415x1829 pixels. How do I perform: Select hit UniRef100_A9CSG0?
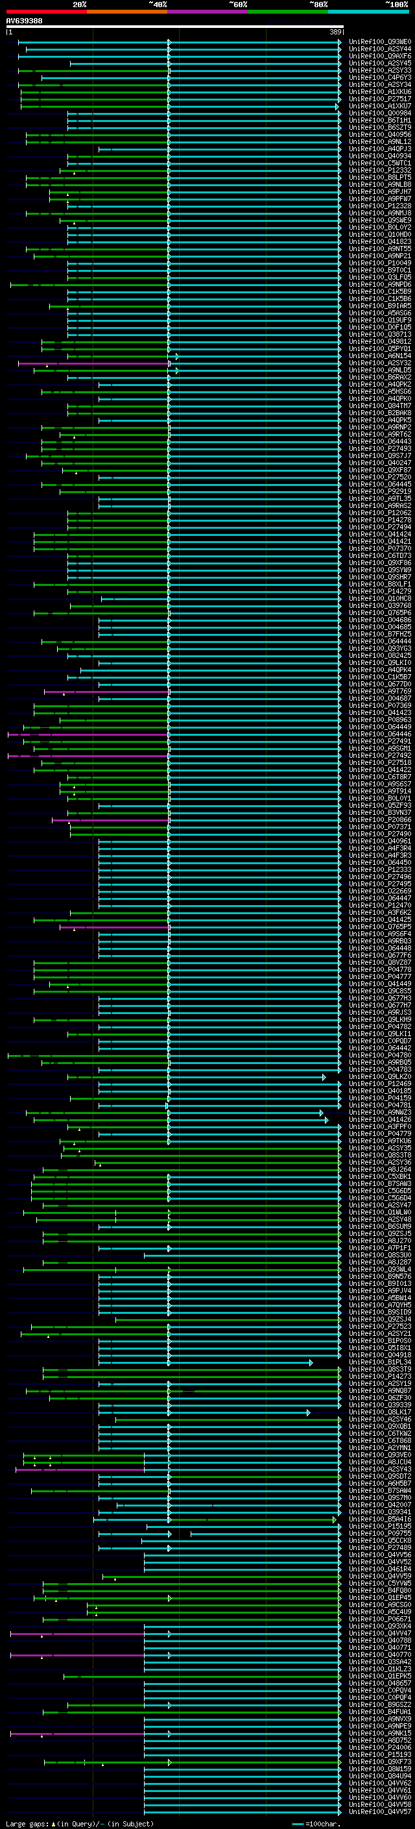[x=380, y=1605]
